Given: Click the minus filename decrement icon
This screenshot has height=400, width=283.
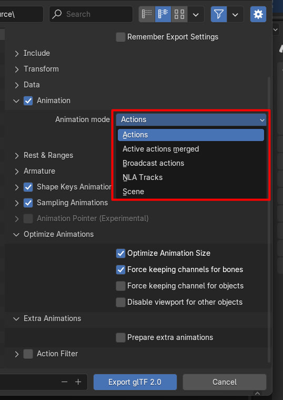Looking at the screenshot, I should (65, 382).
